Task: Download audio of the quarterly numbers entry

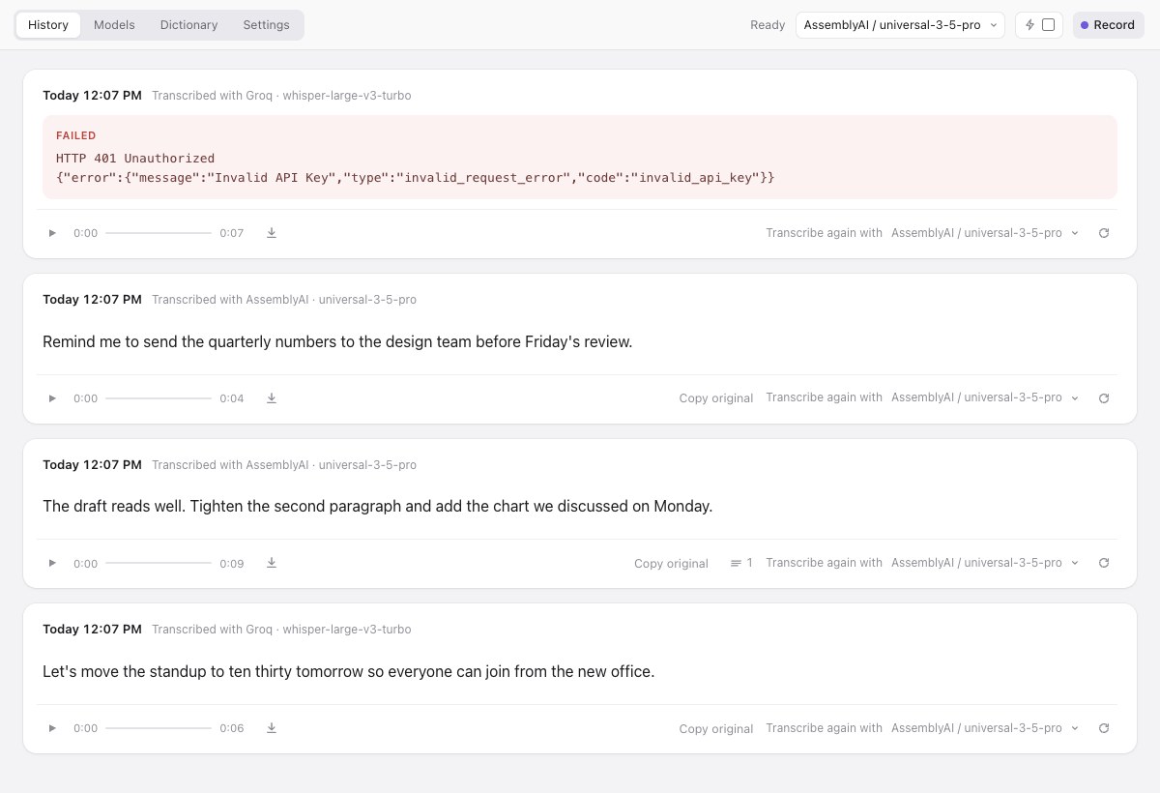Action: point(272,398)
